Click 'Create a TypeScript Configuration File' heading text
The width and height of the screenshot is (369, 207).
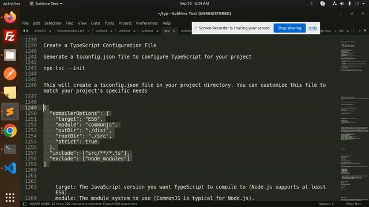pos(100,45)
